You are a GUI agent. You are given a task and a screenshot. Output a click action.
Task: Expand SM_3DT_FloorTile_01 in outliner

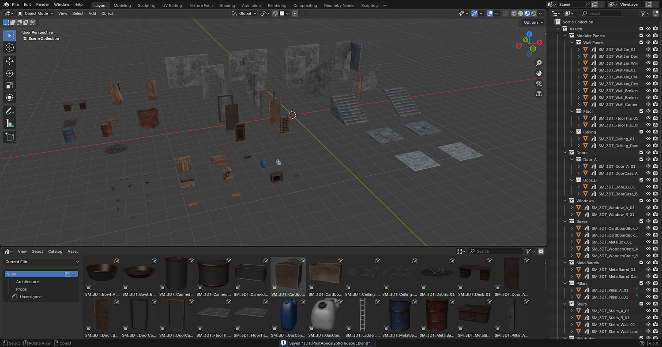coord(579,118)
